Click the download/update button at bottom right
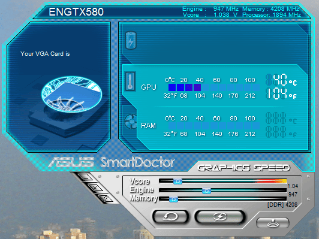Viewport: 319px width, 239px height. coord(273,223)
